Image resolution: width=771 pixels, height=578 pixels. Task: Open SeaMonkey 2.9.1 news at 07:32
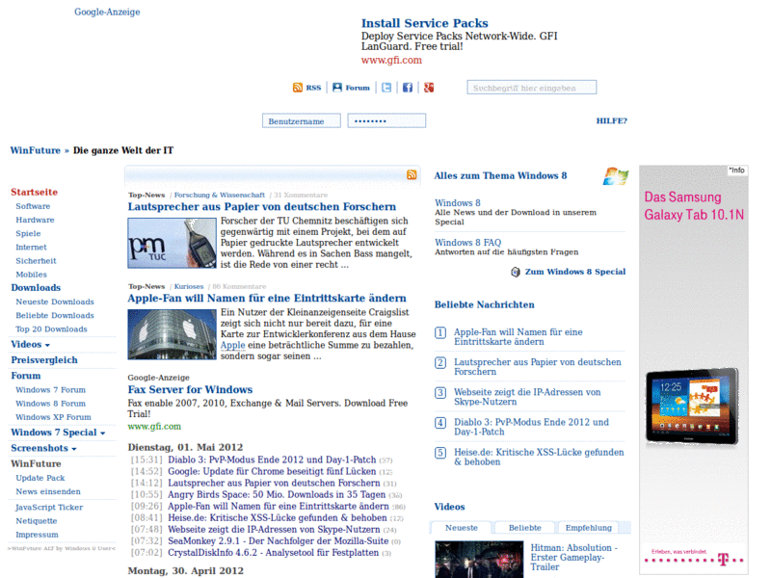tap(279, 540)
